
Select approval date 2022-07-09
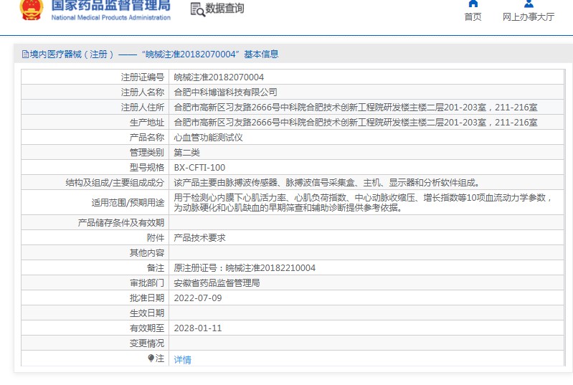198,298
